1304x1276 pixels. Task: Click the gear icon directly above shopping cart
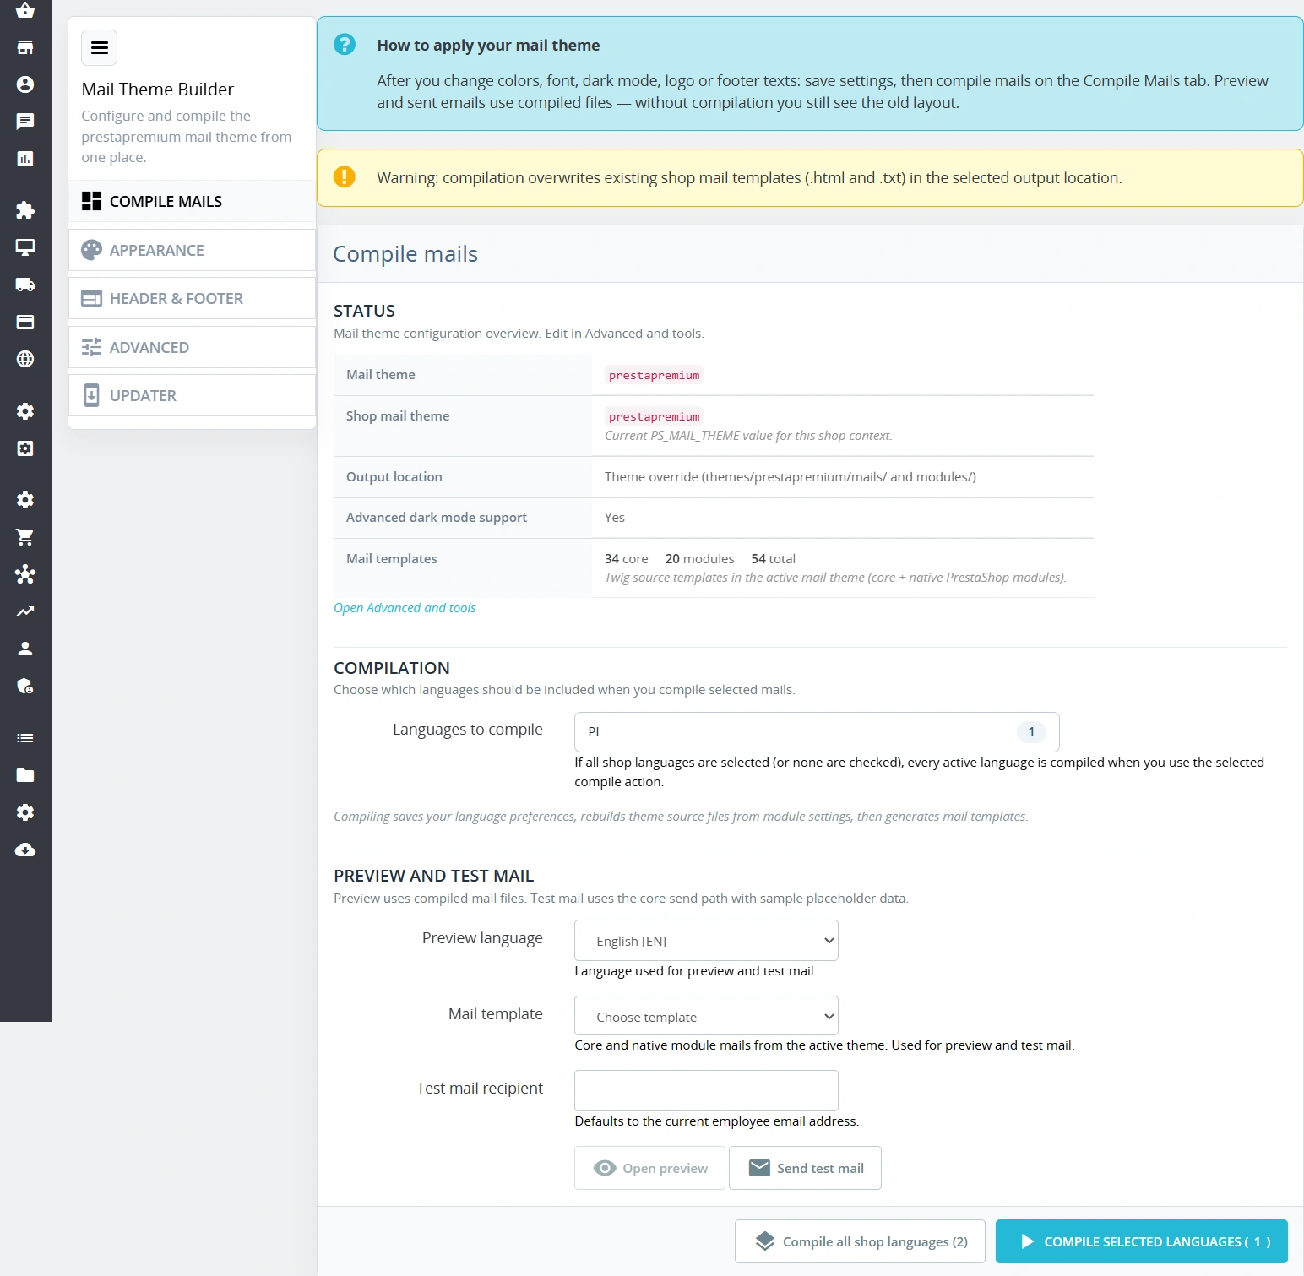[25, 500]
